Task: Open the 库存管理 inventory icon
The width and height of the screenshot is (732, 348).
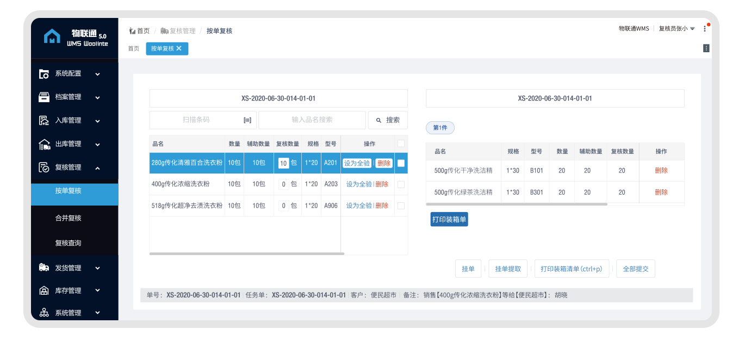Action: [x=44, y=290]
